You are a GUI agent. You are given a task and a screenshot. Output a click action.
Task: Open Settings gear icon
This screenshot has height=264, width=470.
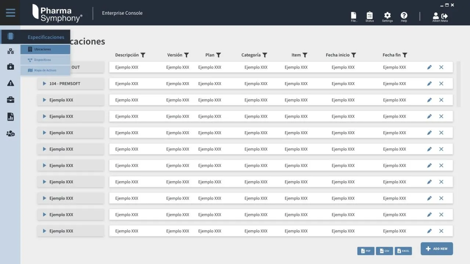point(387,16)
